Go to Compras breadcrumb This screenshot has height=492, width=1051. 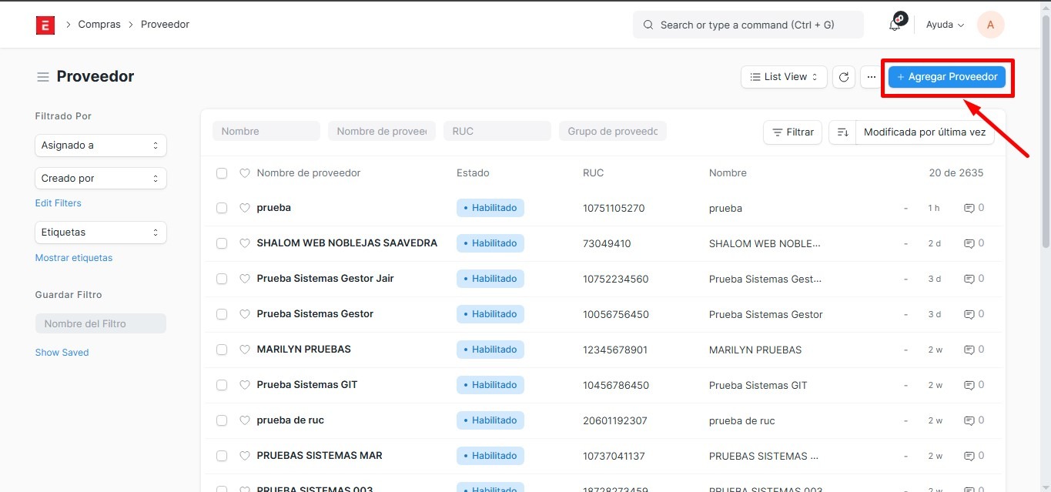click(99, 25)
